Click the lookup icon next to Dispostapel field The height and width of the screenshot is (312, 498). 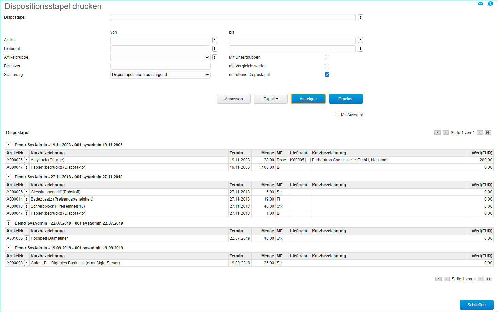click(360, 17)
